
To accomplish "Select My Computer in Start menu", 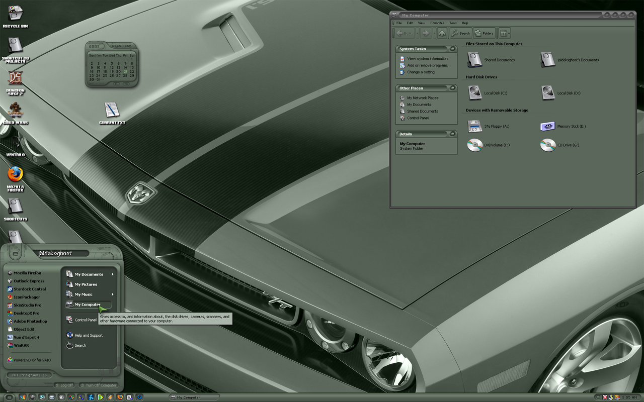I will [x=88, y=305].
